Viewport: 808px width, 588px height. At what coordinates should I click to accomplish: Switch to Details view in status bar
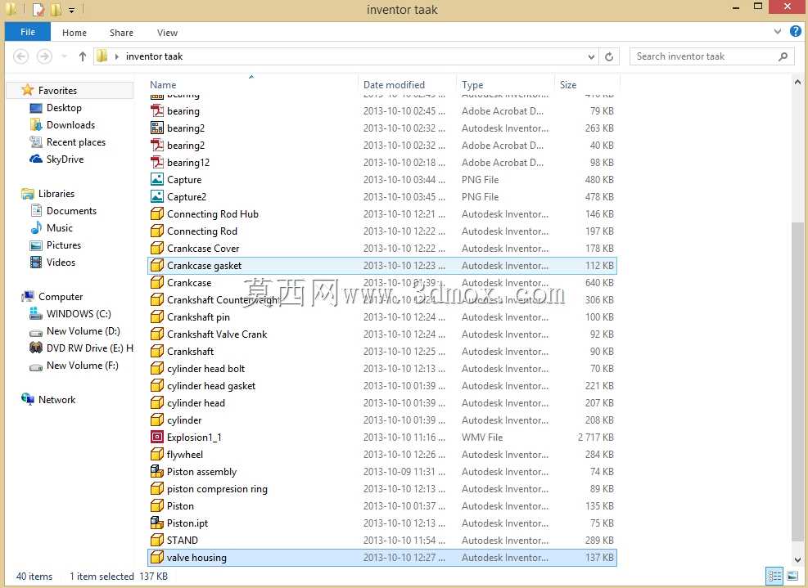774,577
